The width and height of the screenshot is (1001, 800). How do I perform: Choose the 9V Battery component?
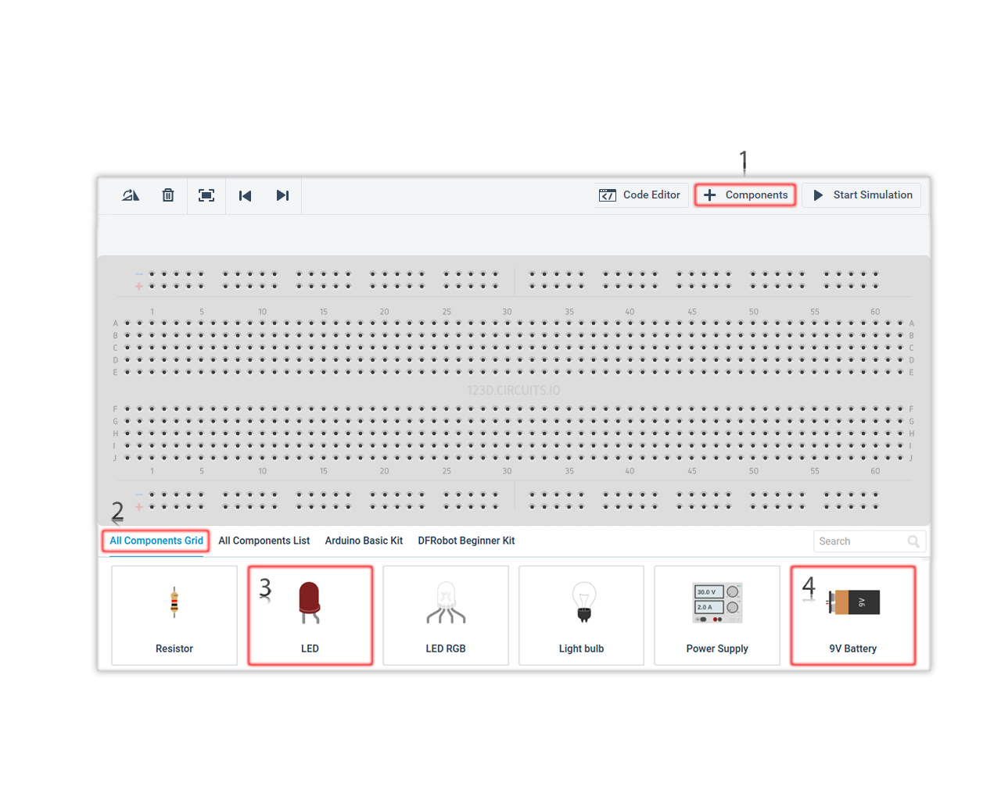pyautogui.click(x=852, y=616)
